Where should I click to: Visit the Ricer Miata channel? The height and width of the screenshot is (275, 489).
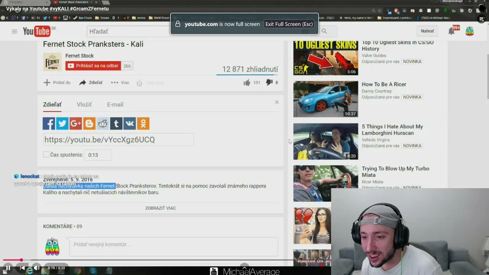click(x=372, y=182)
